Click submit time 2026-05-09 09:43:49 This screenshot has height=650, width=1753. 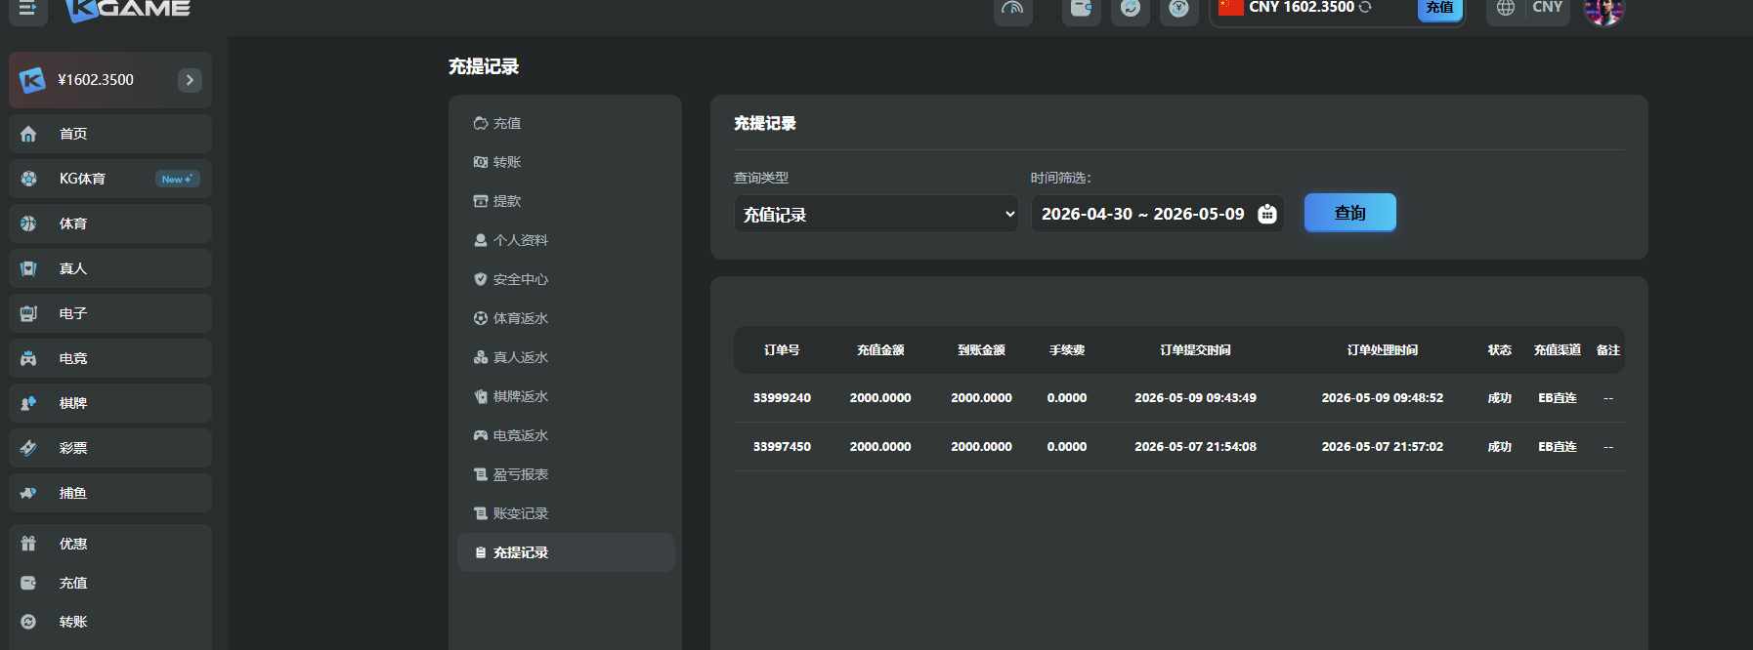pyautogui.click(x=1195, y=398)
